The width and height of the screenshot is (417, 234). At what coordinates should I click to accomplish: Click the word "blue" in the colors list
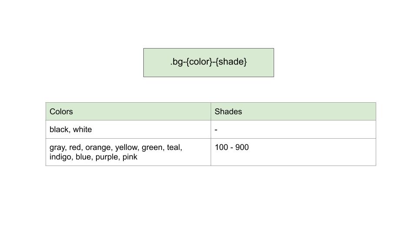83,157
